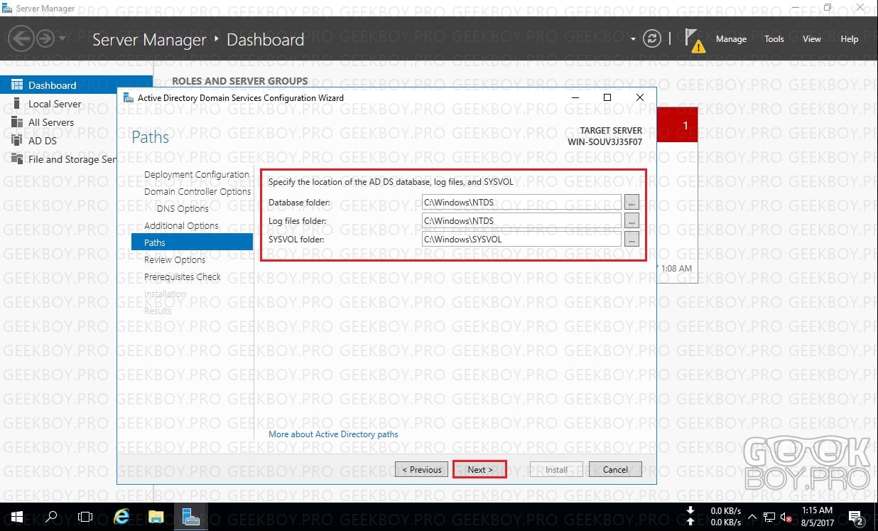
Task: Open the Windows Start menu
Action: point(16,517)
